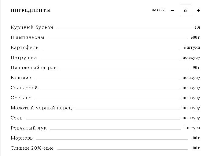Click the Морковь ingredient name
This screenshot has width=221, height=156.
[22, 138]
